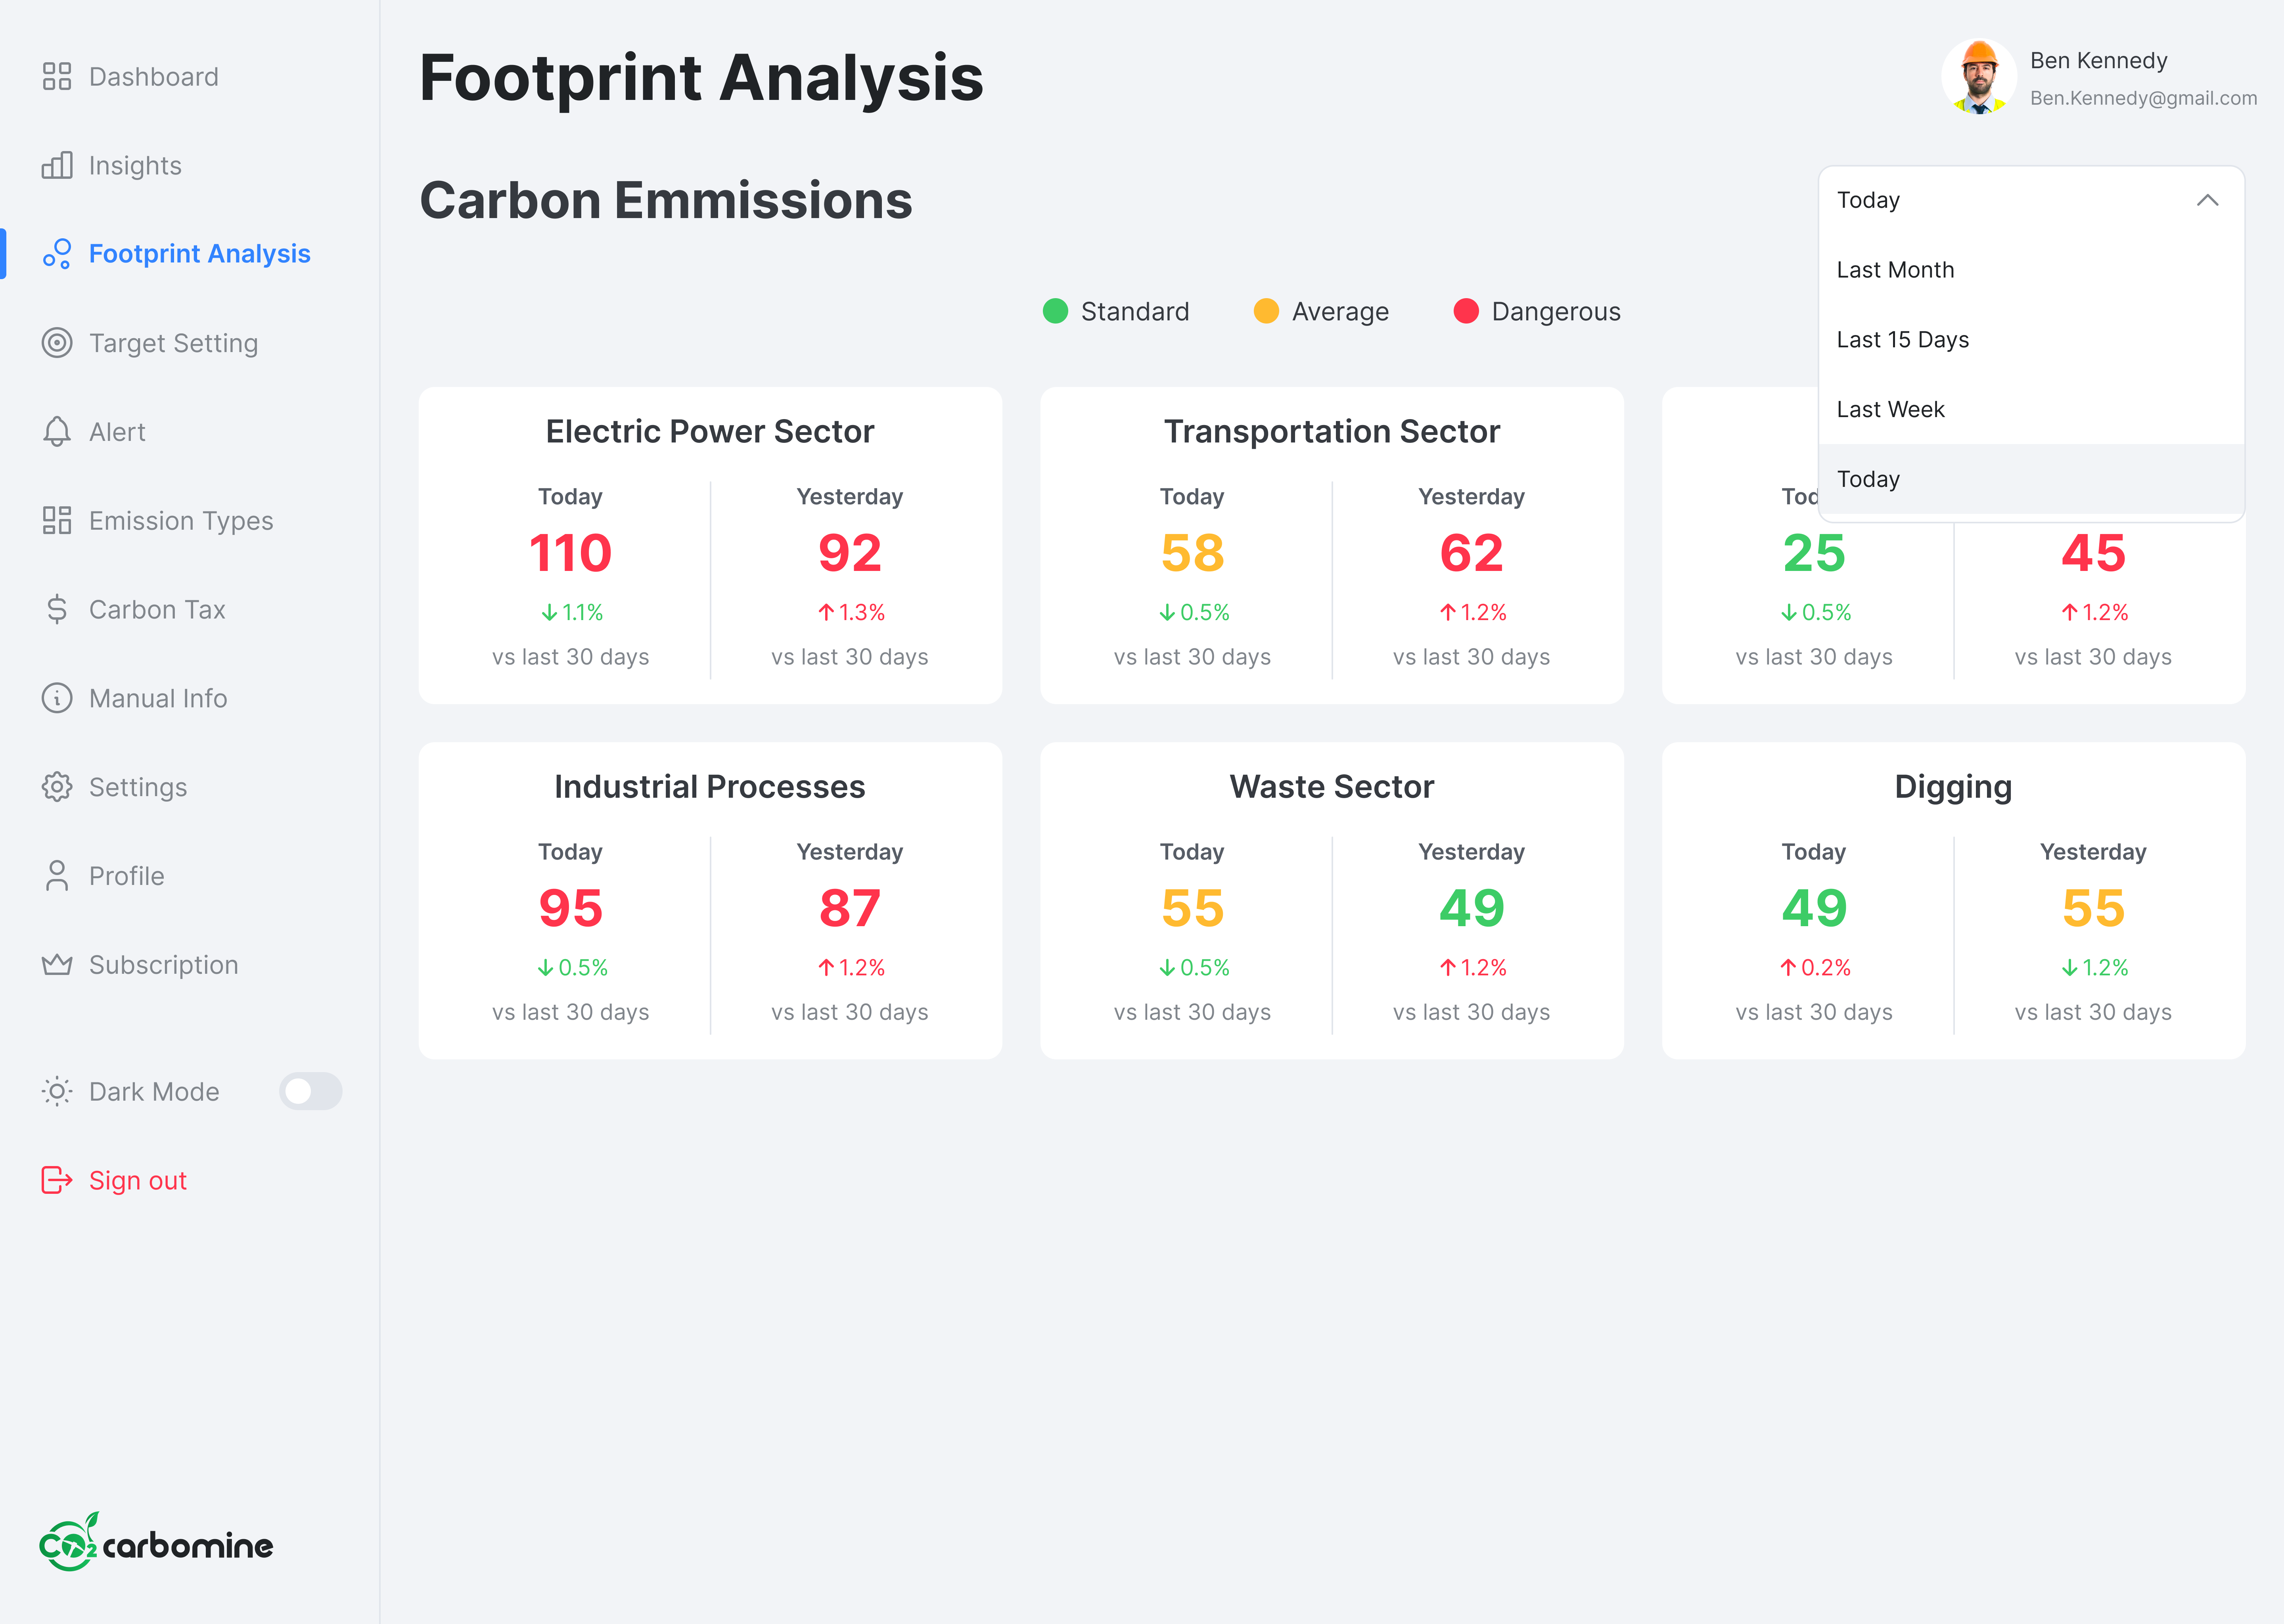Select Last 15 Days option

[x=2031, y=340]
